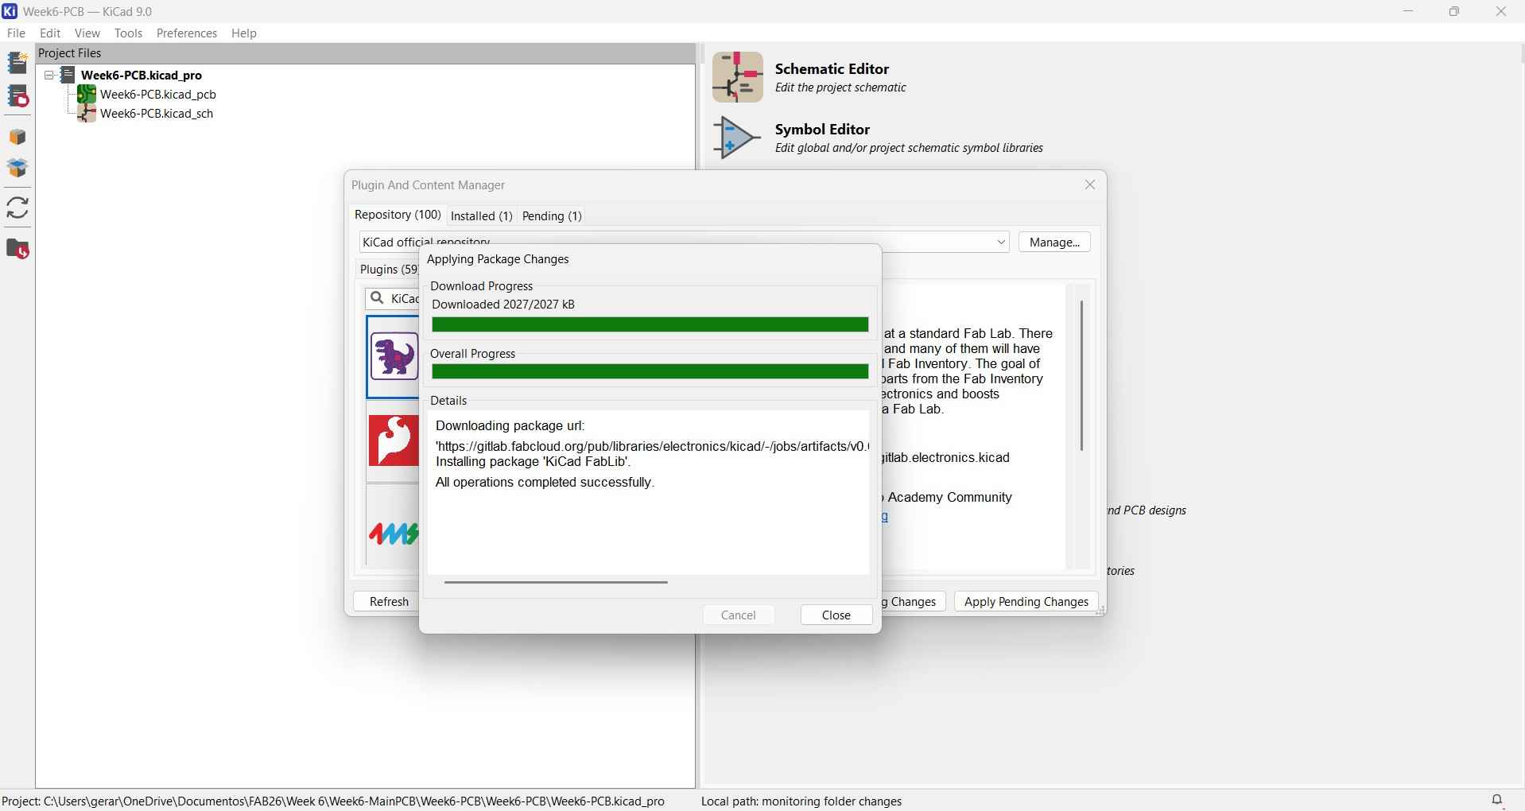Click 'Edit the project schematic' description
Screen dimensions: 1525x811
tap(840, 88)
